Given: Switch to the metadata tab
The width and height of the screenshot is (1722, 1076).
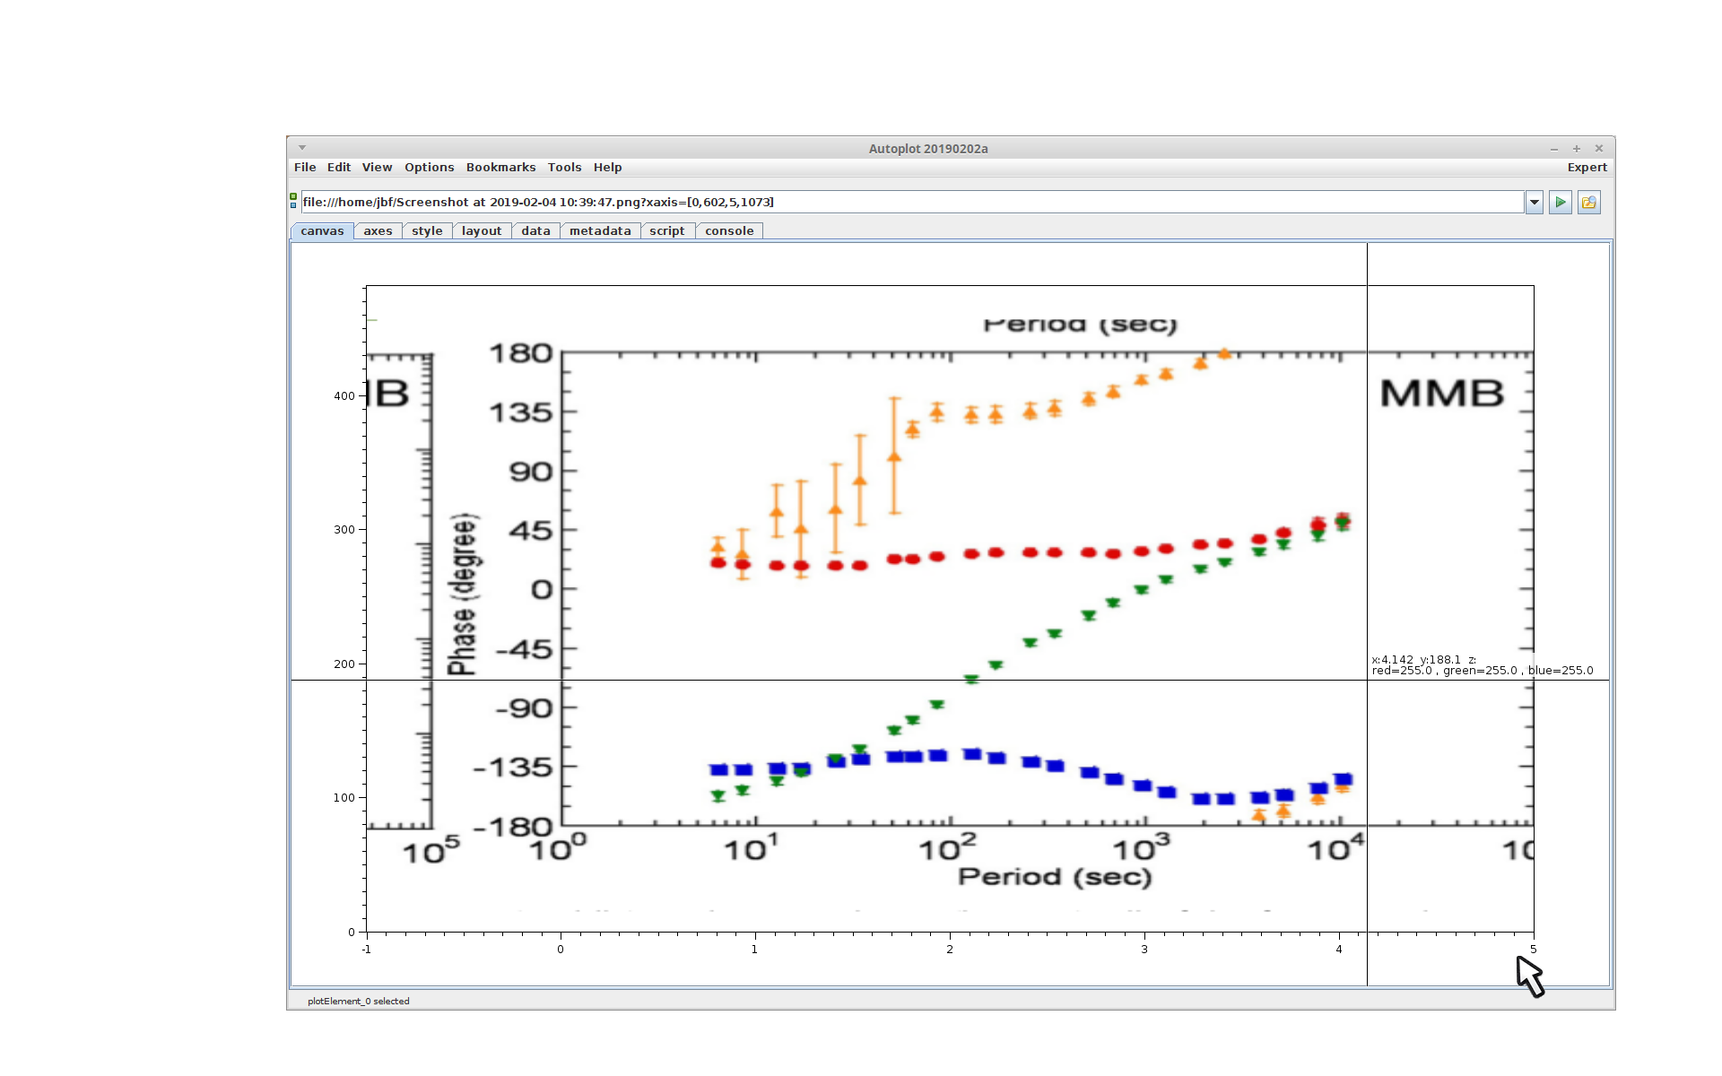Looking at the screenshot, I should point(600,231).
